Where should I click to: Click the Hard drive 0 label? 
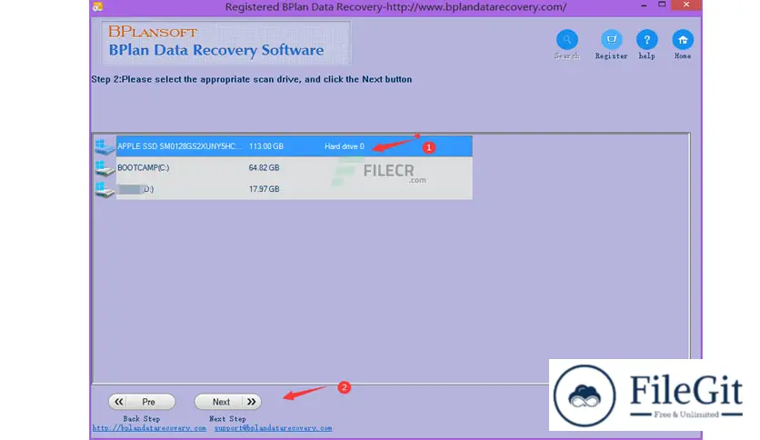(x=345, y=146)
